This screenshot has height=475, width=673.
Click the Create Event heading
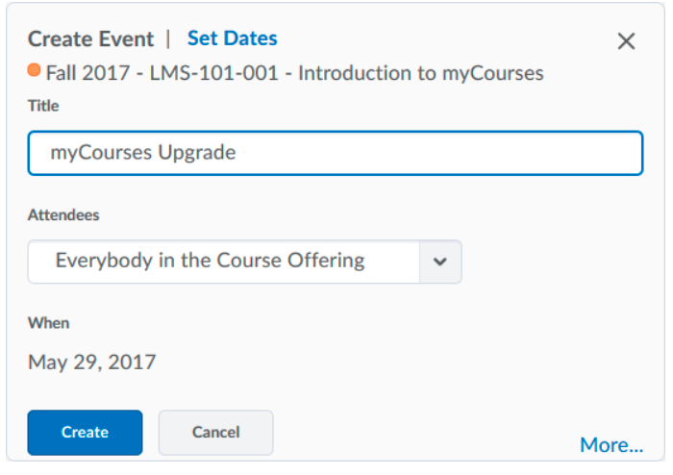pos(90,39)
